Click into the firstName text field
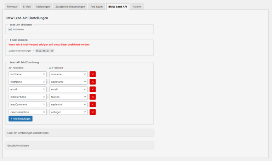The image size is (272, 161). click(28, 82)
